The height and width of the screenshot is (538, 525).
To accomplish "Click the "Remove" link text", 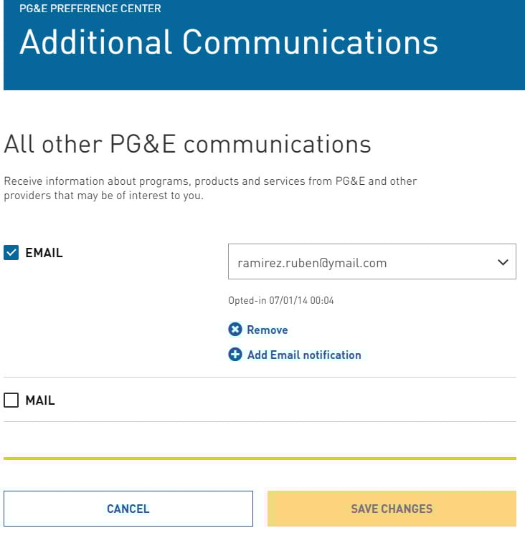I will click(x=268, y=330).
